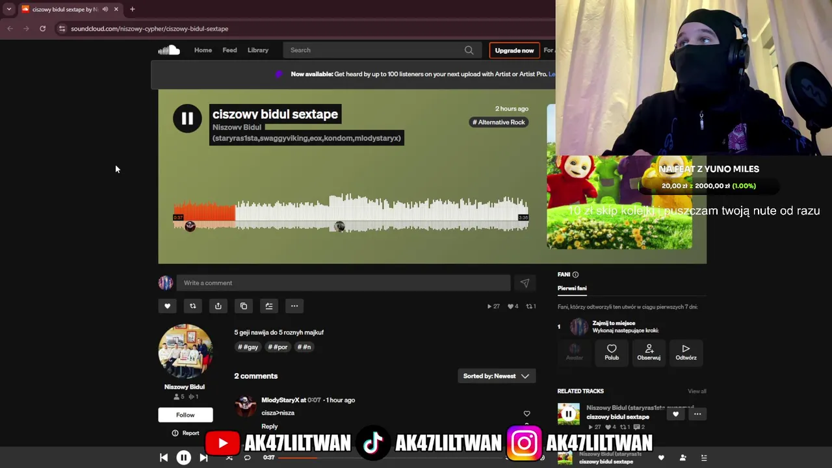Like the track with the heart button
Screen dimensions: 832x468
[167, 306]
